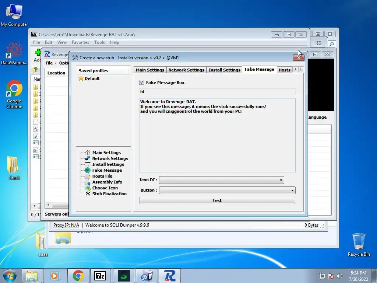Open the File menu in 7-Zip
Screen dimensions: 377x283
point(36,42)
